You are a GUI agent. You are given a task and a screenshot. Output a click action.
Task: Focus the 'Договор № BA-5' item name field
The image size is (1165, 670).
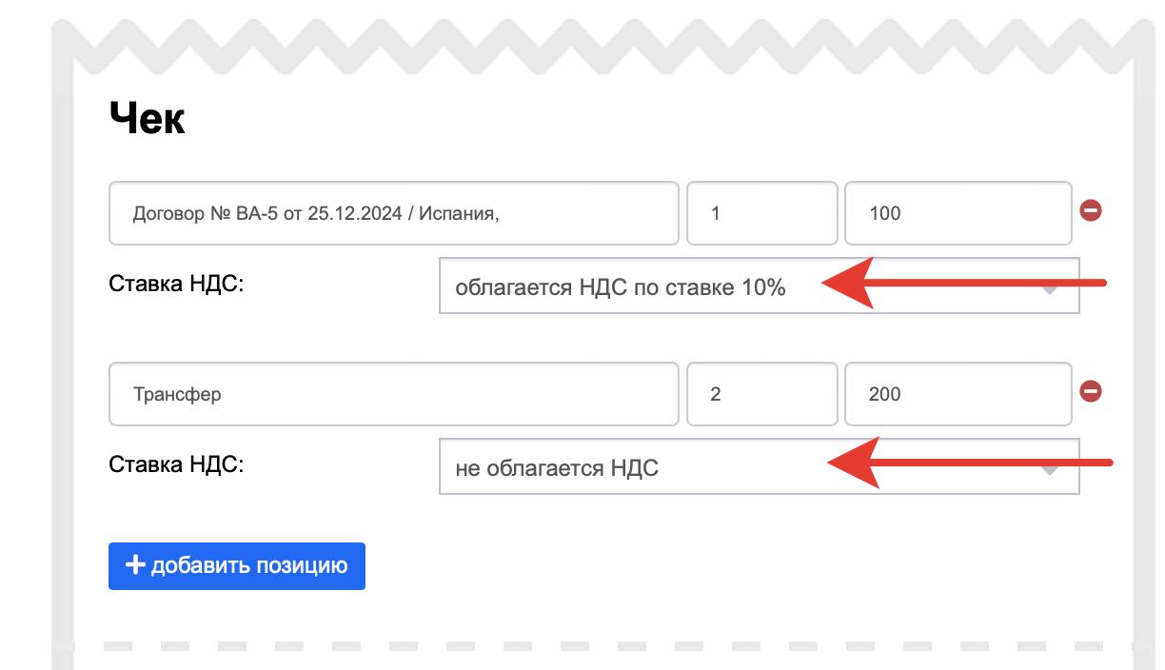click(x=393, y=213)
